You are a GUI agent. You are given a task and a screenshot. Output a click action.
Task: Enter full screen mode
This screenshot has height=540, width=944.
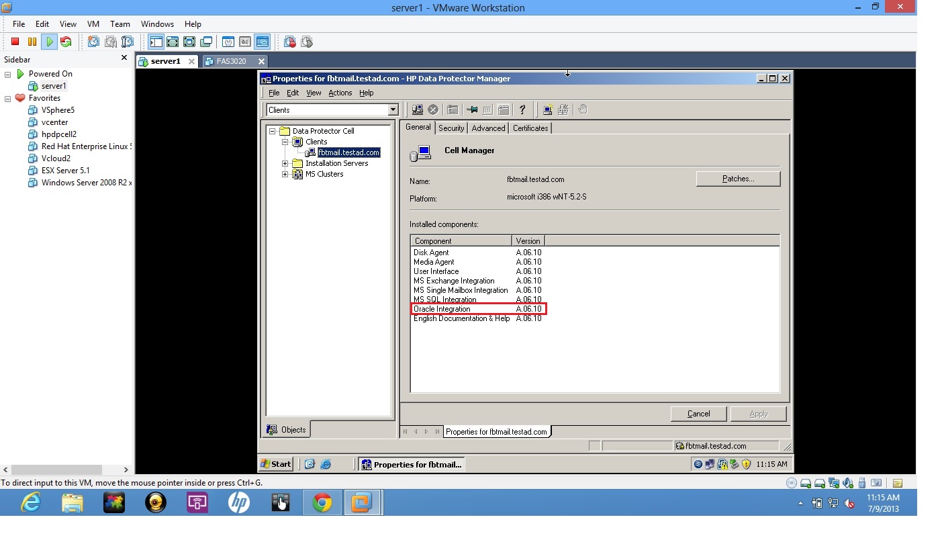(x=173, y=42)
